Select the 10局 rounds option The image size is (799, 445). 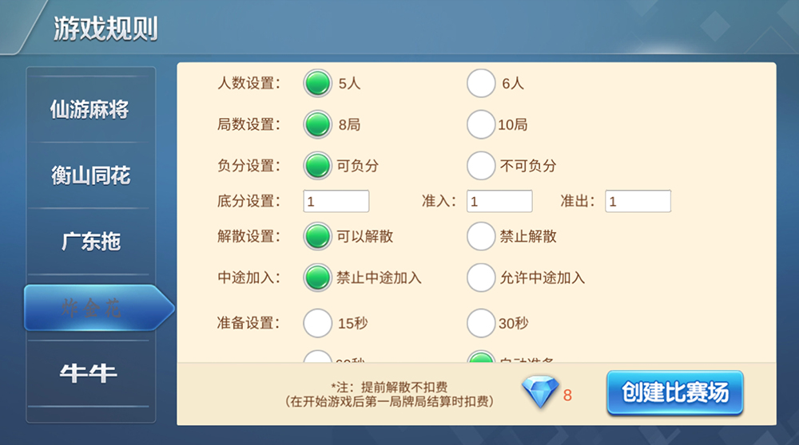(481, 124)
